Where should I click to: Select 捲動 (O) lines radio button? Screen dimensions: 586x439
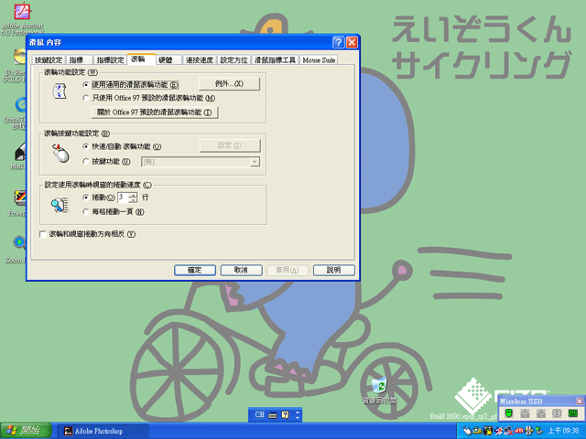click(x=85, y=198)
